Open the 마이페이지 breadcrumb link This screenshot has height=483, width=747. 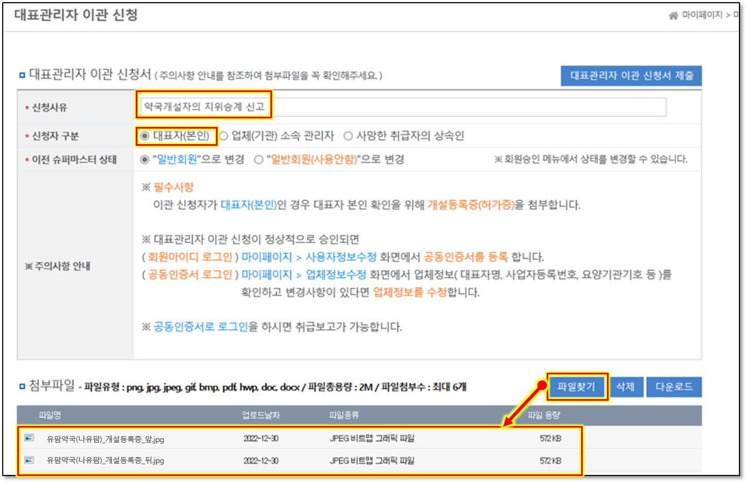tap(702, 15)
